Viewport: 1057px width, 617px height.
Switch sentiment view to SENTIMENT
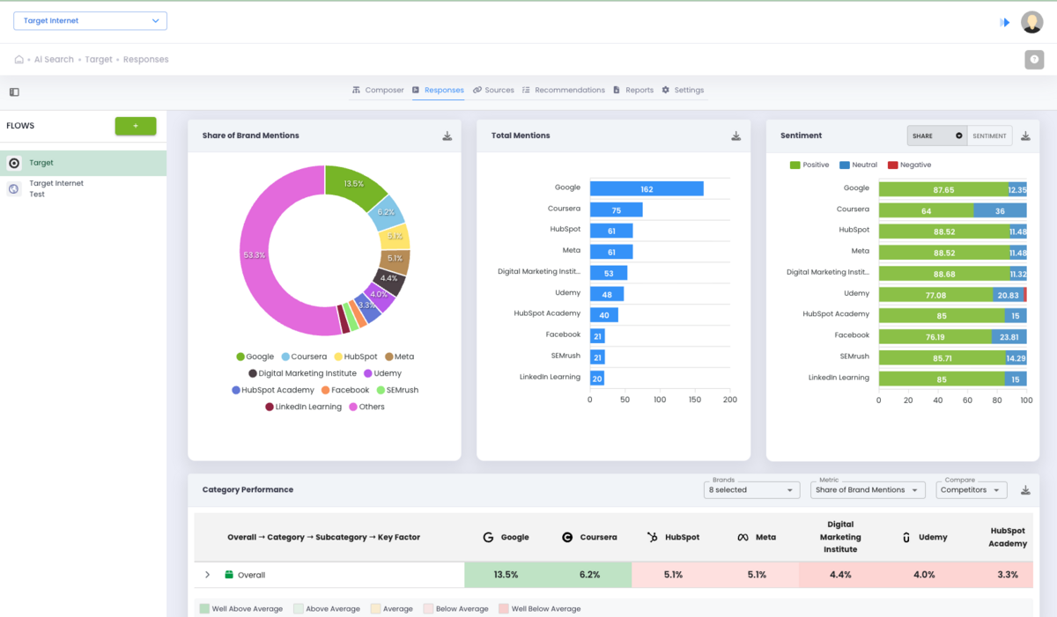click(x=989, y=136)
